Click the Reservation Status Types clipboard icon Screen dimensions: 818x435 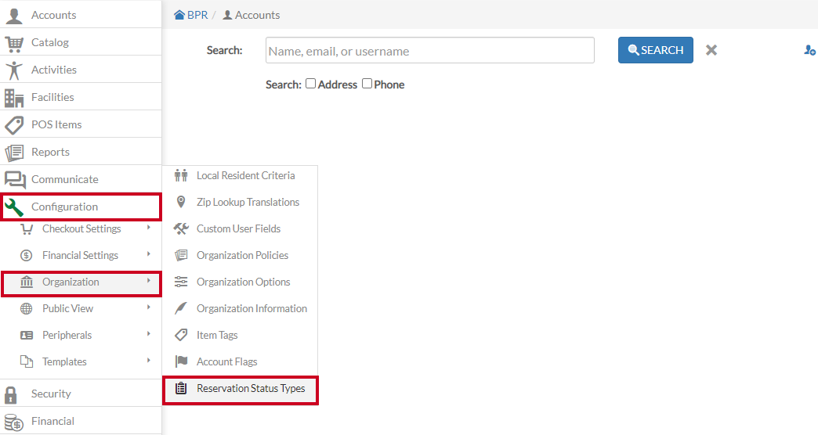point(181,387)
